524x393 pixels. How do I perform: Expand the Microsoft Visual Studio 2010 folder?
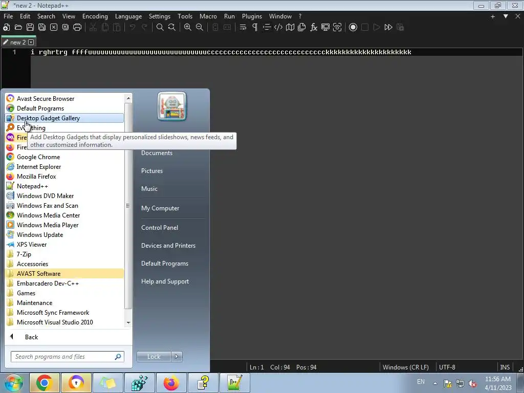click(x=64, y=322)
